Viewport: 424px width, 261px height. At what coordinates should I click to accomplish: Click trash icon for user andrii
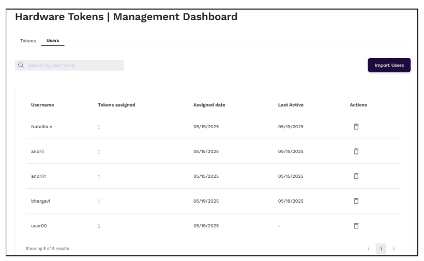pos(356,151)
